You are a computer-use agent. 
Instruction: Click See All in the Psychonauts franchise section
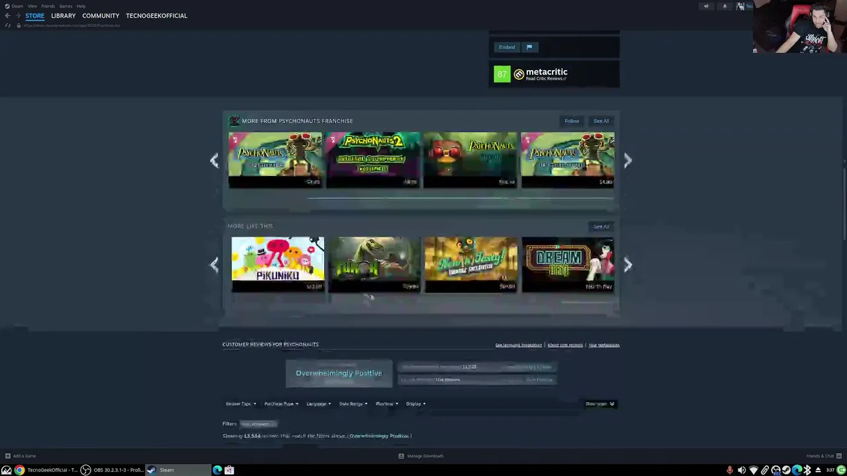pos(601,121)
